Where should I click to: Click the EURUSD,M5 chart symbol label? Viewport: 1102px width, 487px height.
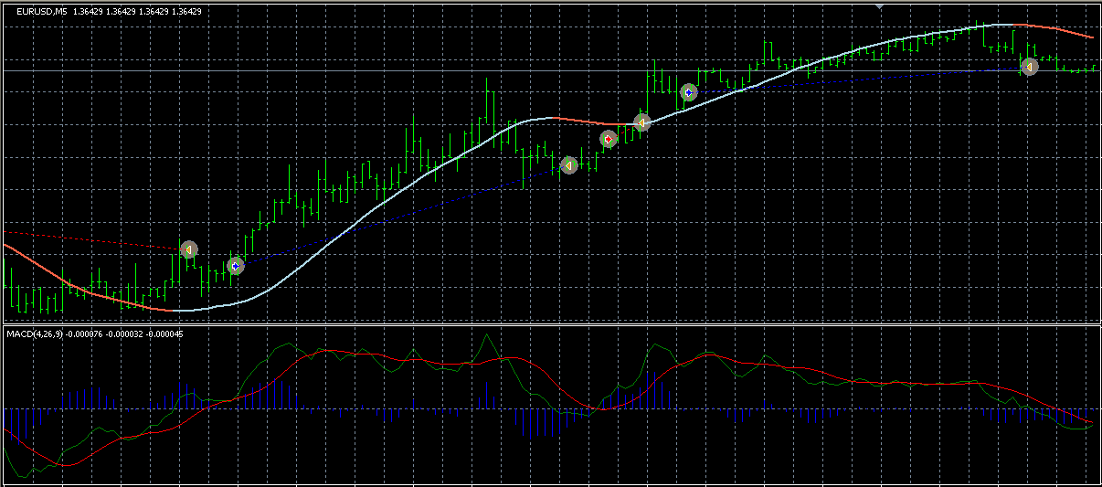[41, 12]
